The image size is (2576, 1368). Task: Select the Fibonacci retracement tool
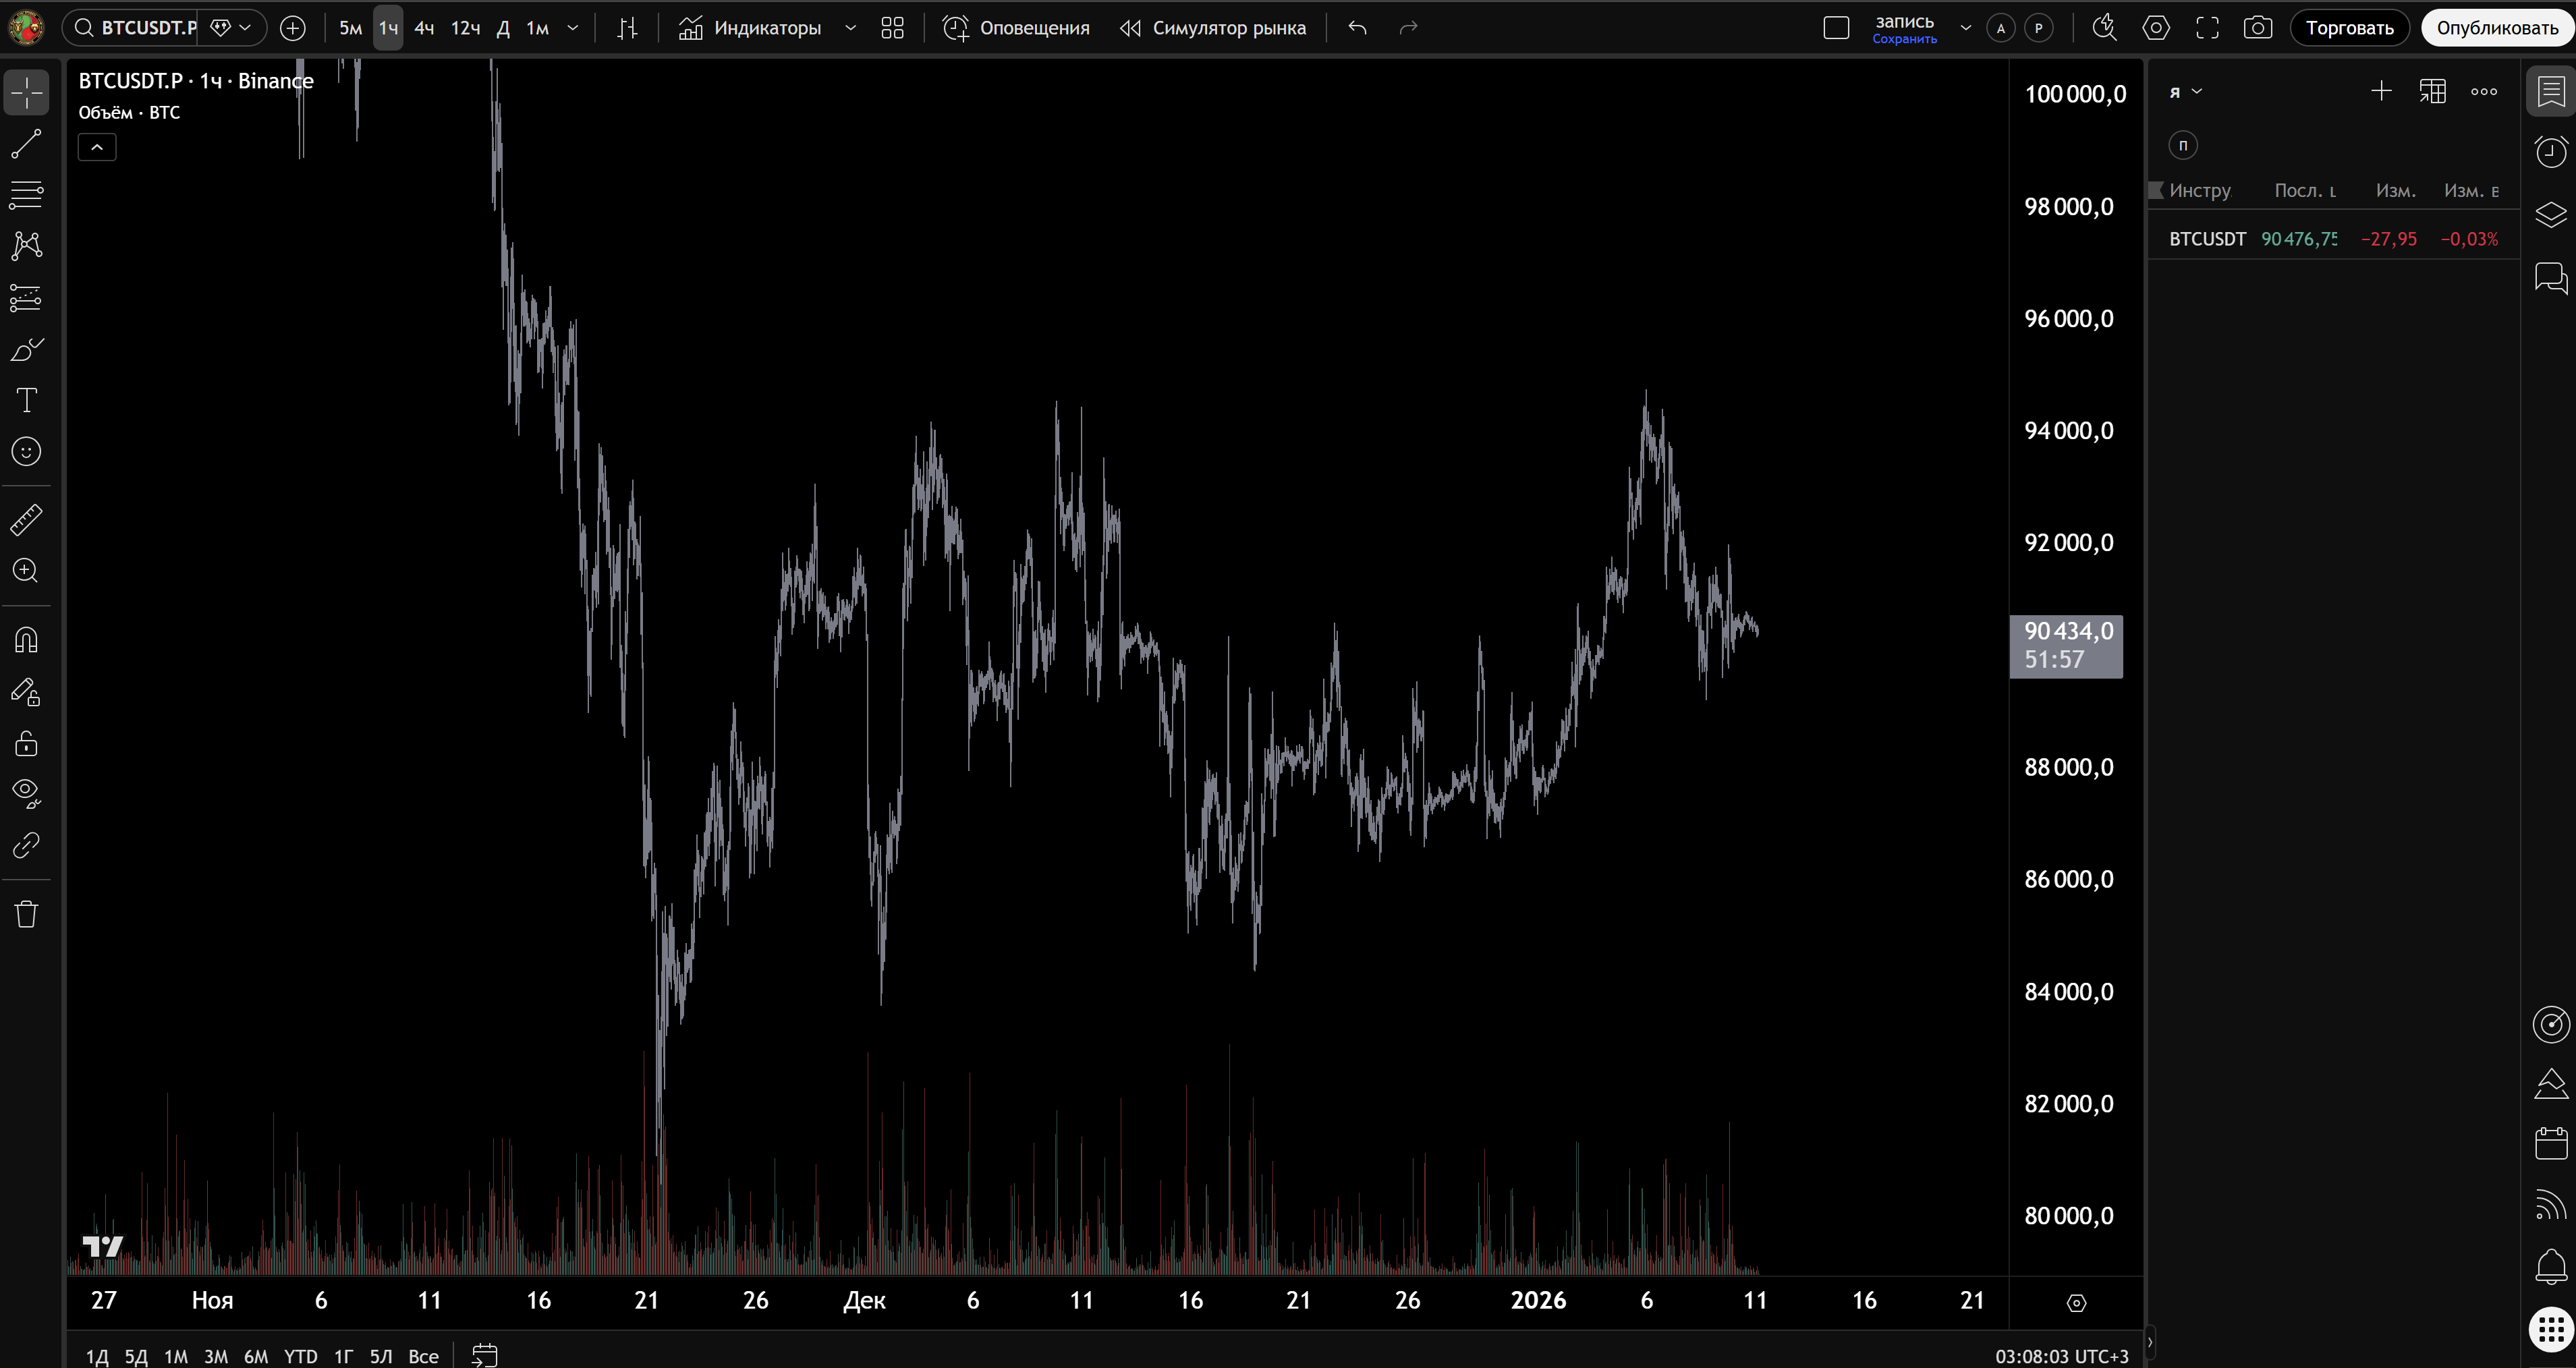(x=26, y=194)
